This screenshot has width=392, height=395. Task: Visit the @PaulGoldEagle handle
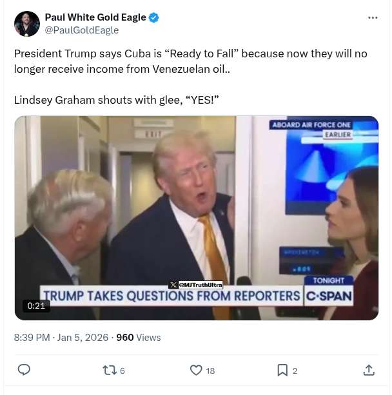click(x=82, y=30)
